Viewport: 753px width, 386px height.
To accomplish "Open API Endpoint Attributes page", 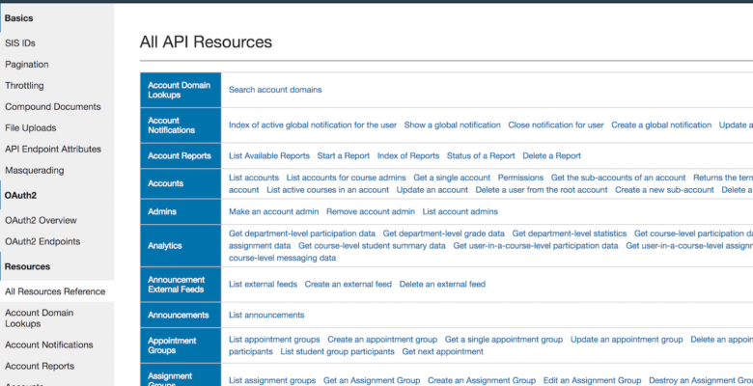I will tap(53, 149).
